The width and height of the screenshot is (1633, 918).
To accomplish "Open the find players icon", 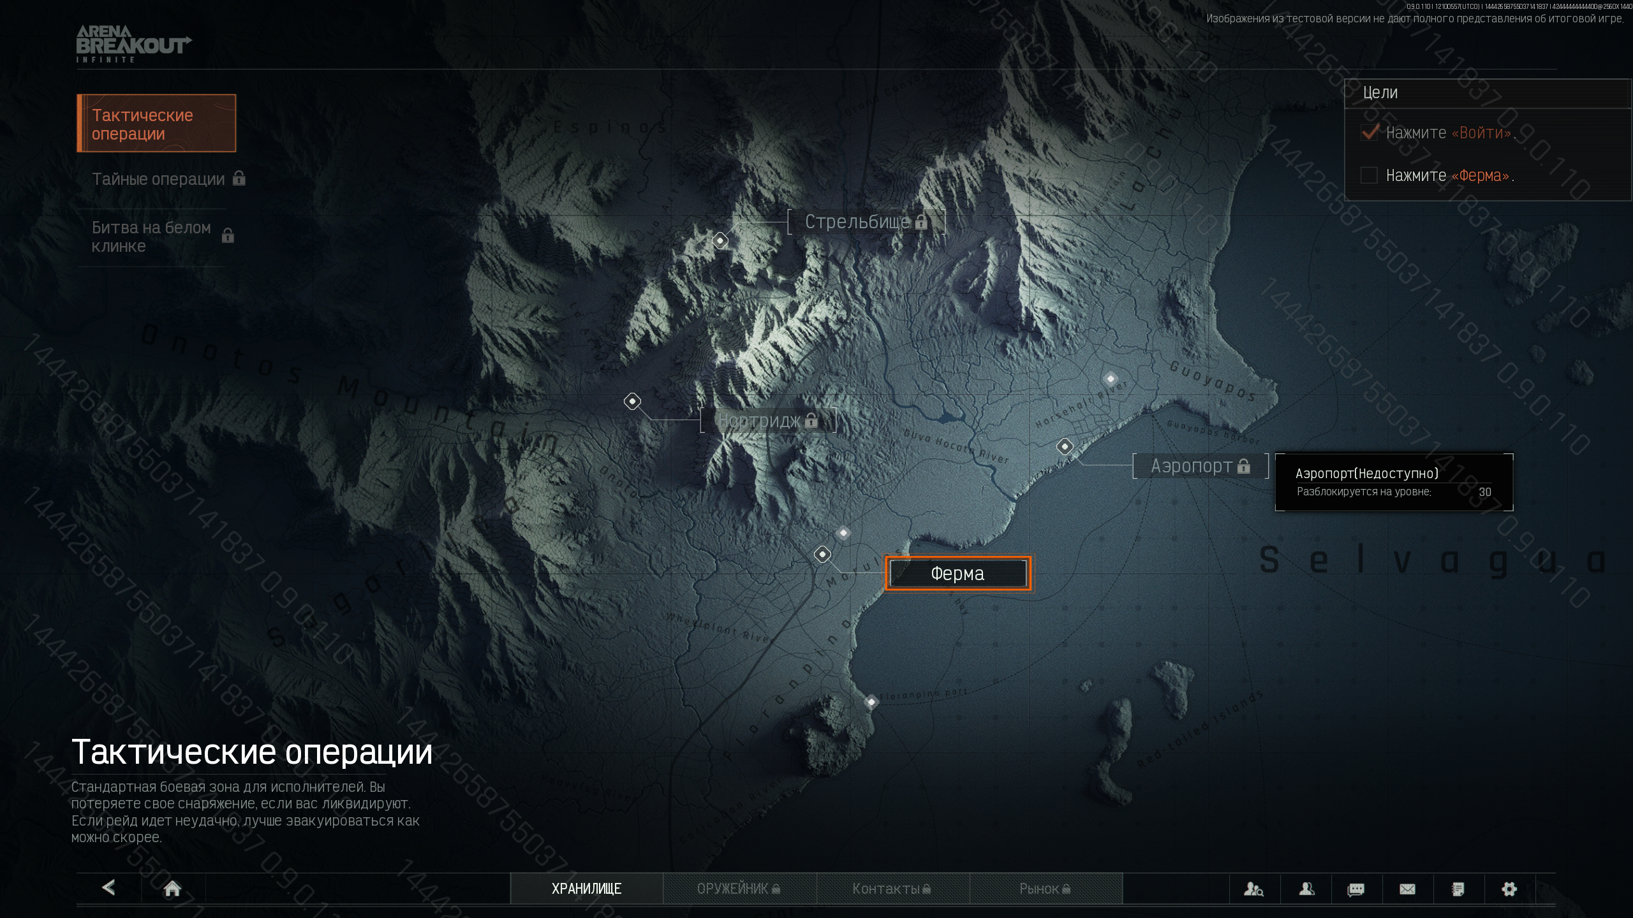I will 1253,889.
